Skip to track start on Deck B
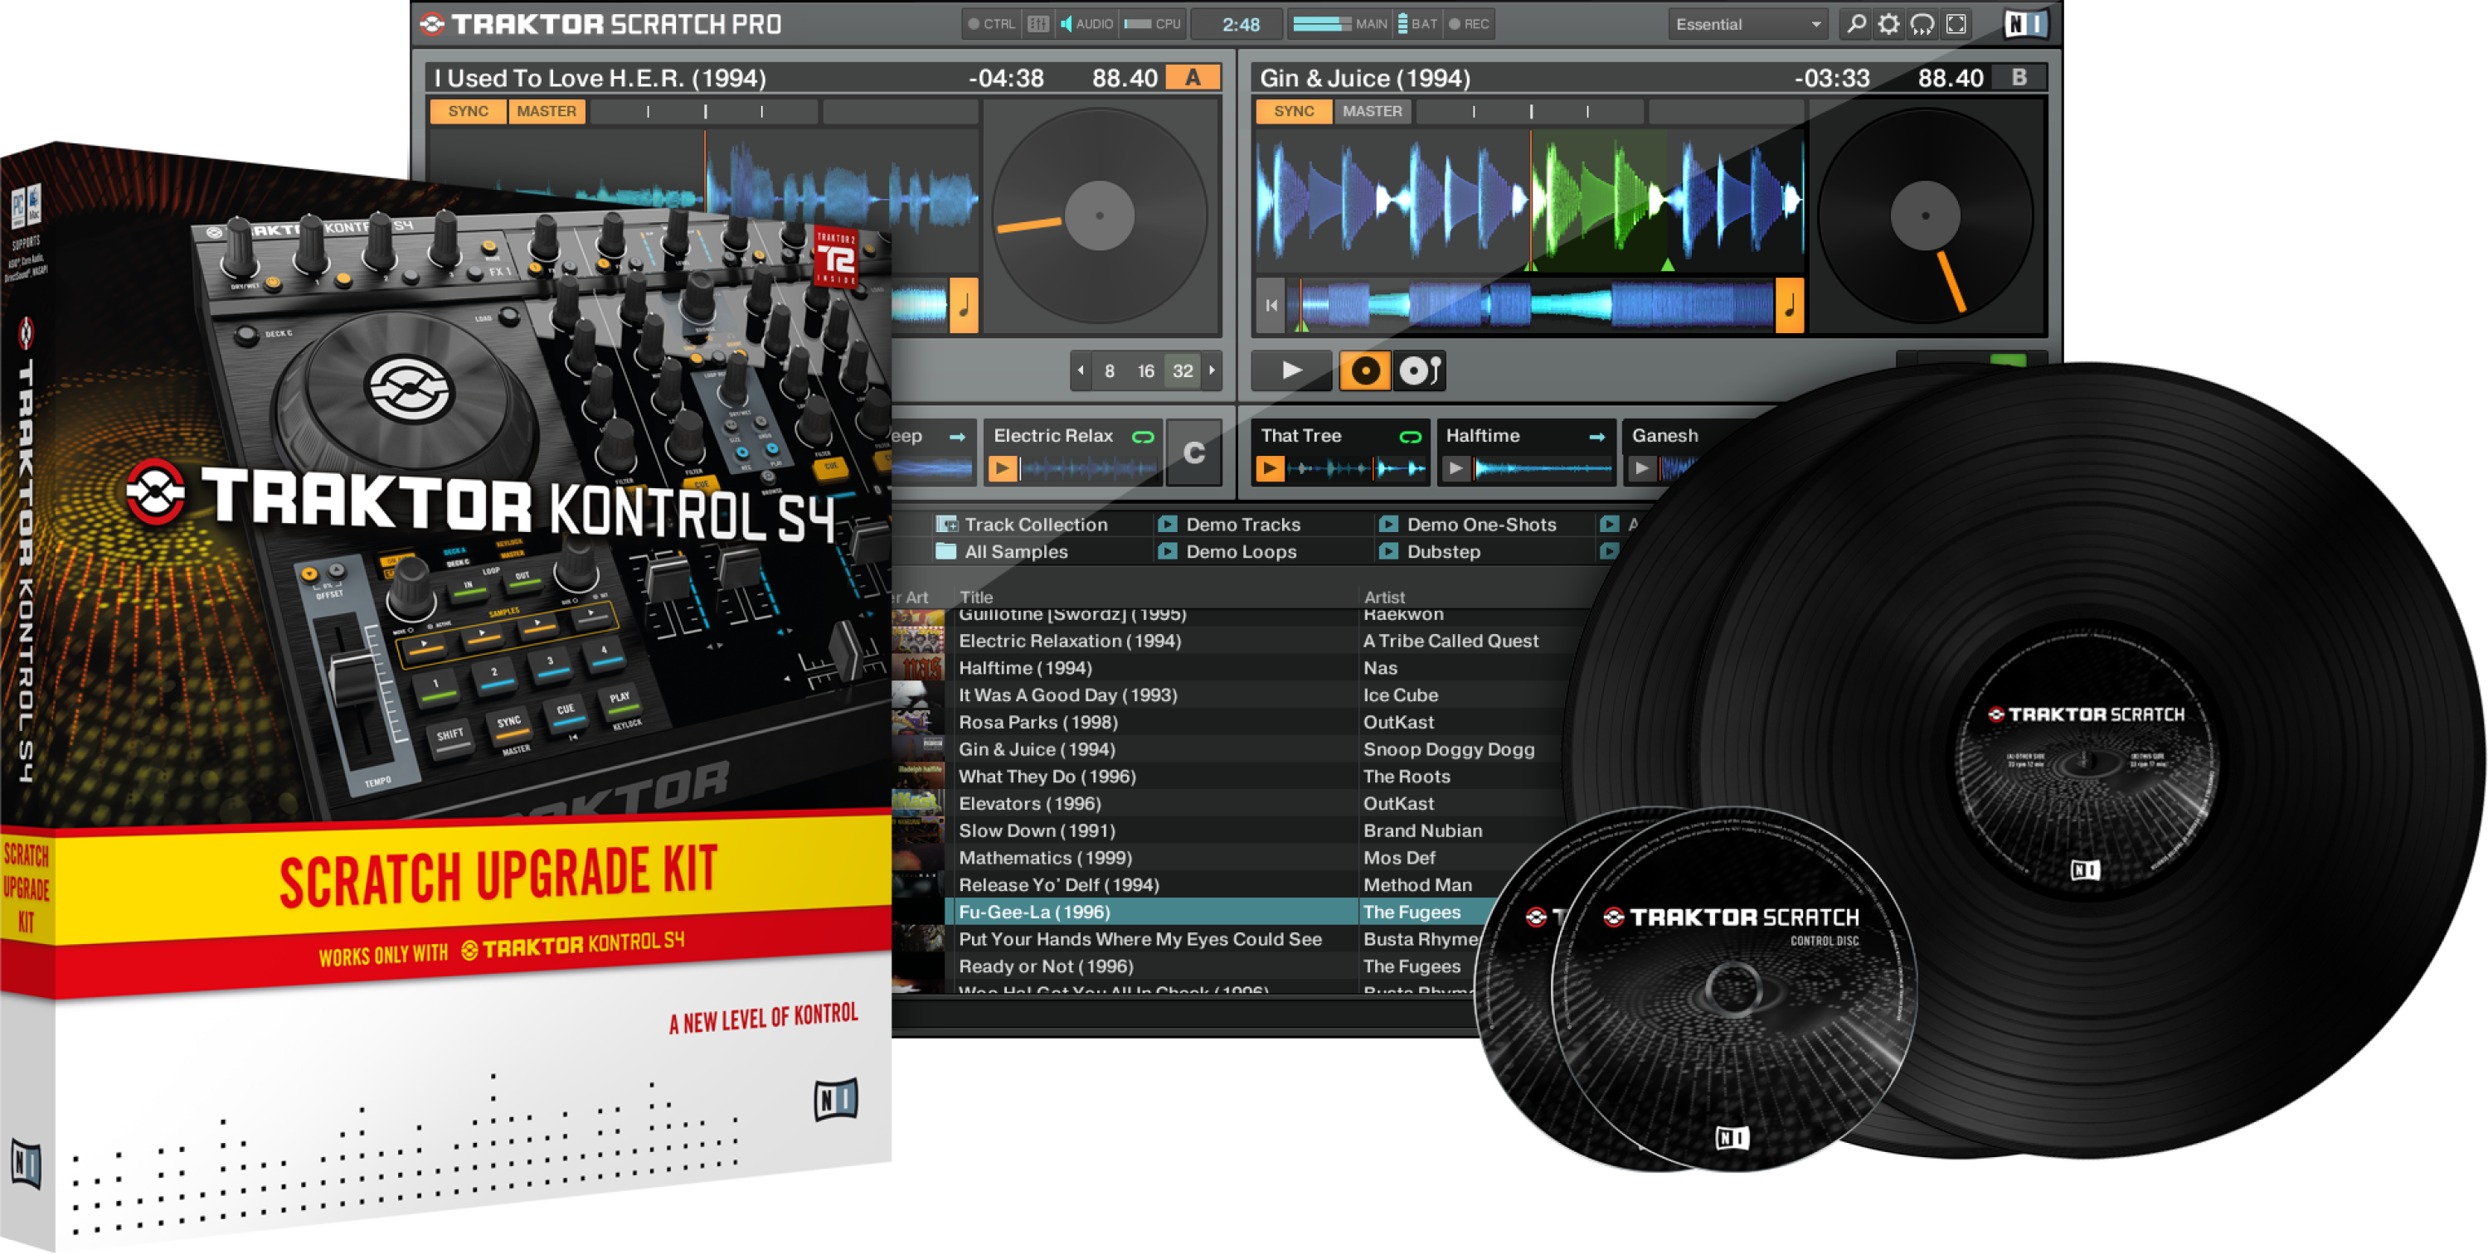 [1271, 305]
